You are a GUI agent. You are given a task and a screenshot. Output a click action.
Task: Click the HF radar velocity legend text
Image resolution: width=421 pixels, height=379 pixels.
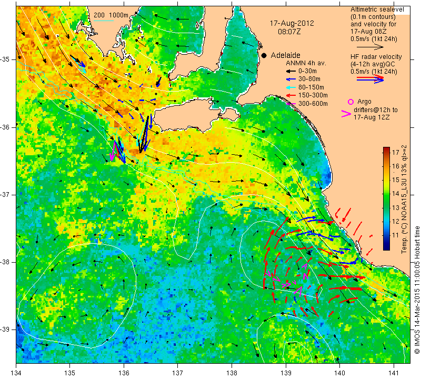click(376, 57)
